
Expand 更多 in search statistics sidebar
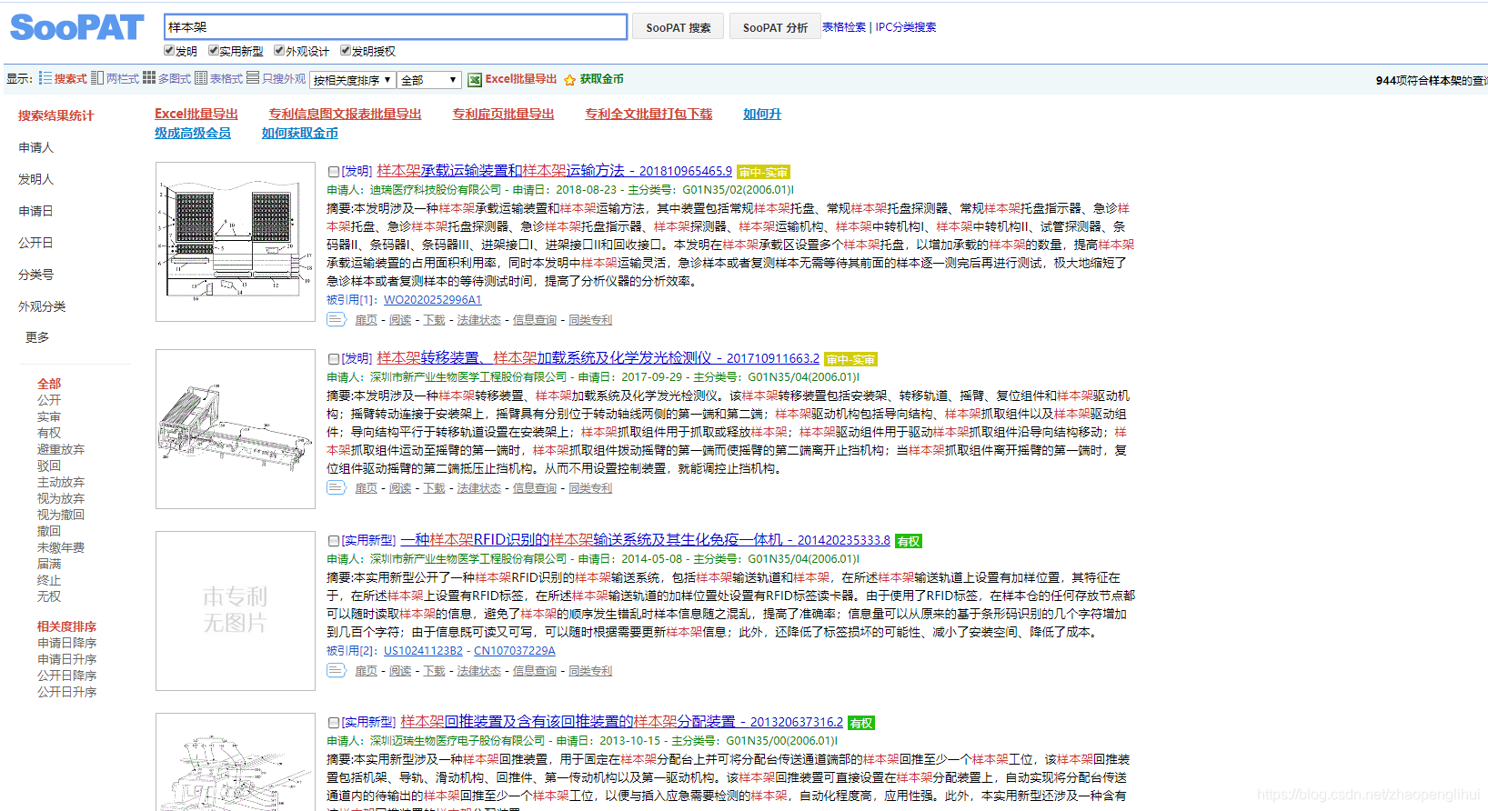pos(37,337)
